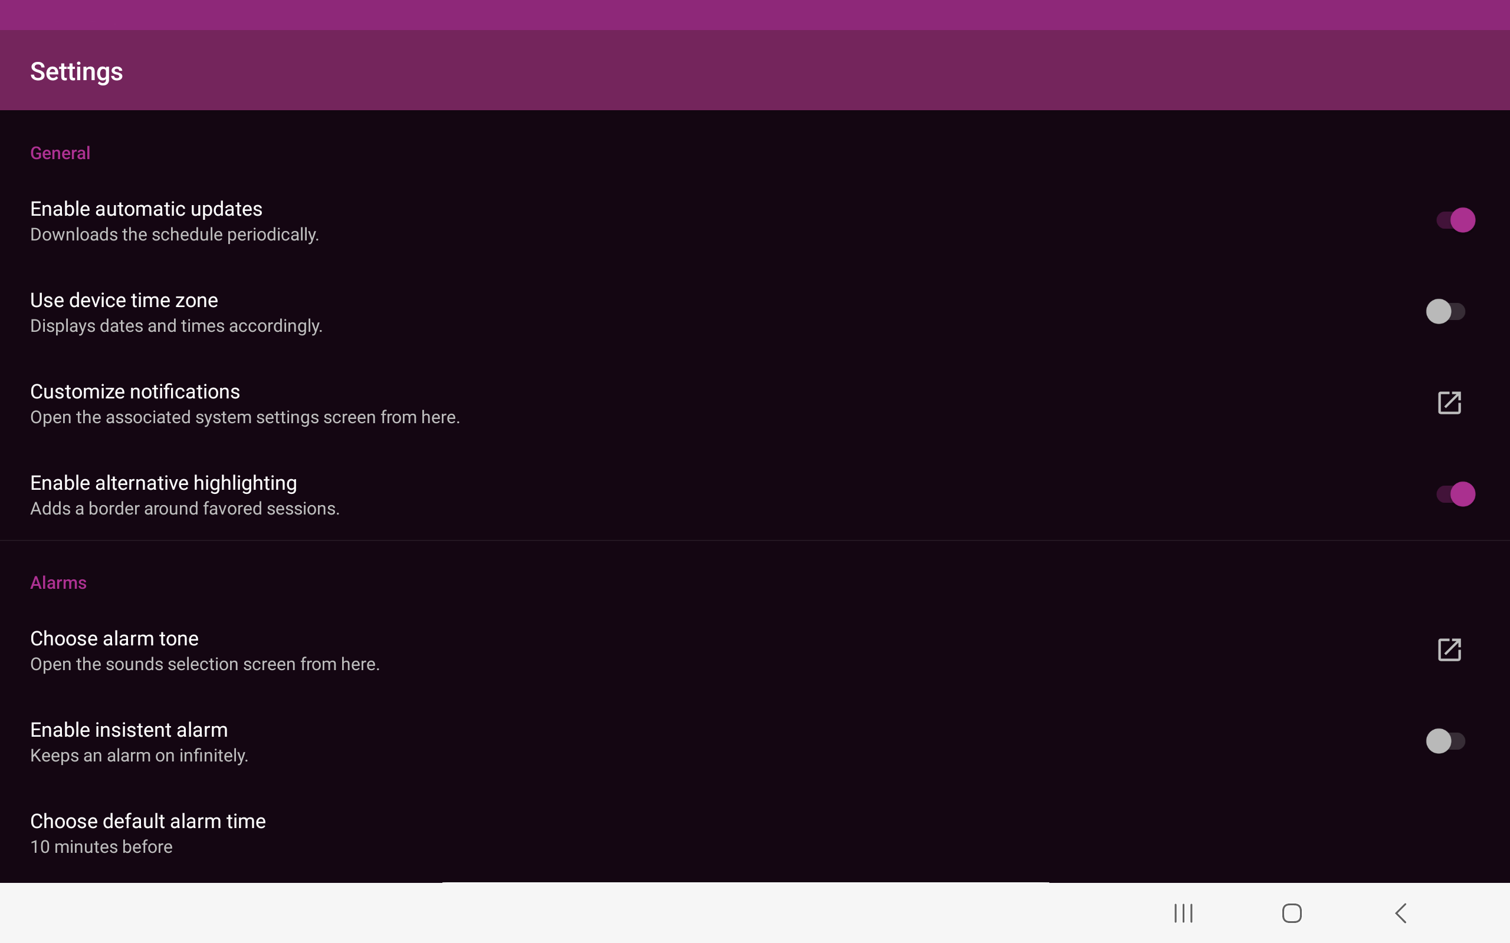The height and width of the screenshot is (943, 1510).
Task: Select the Use device time zone title
Action: (124, 300)
